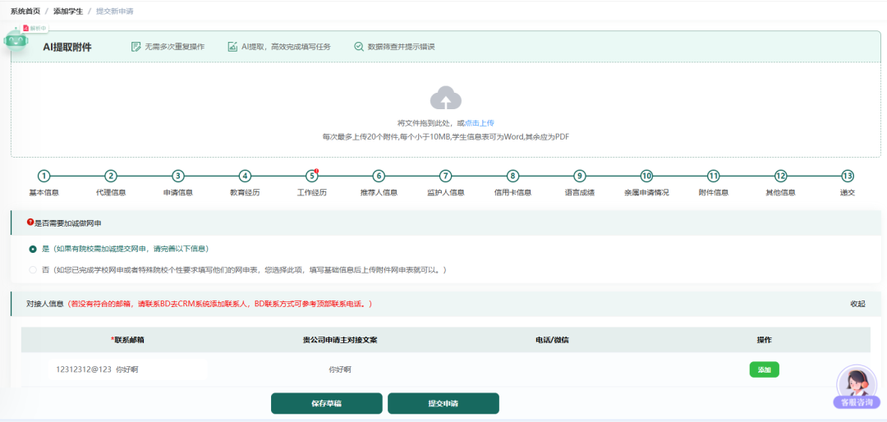Click the AI robot assistant icon

tap(16, 41)
